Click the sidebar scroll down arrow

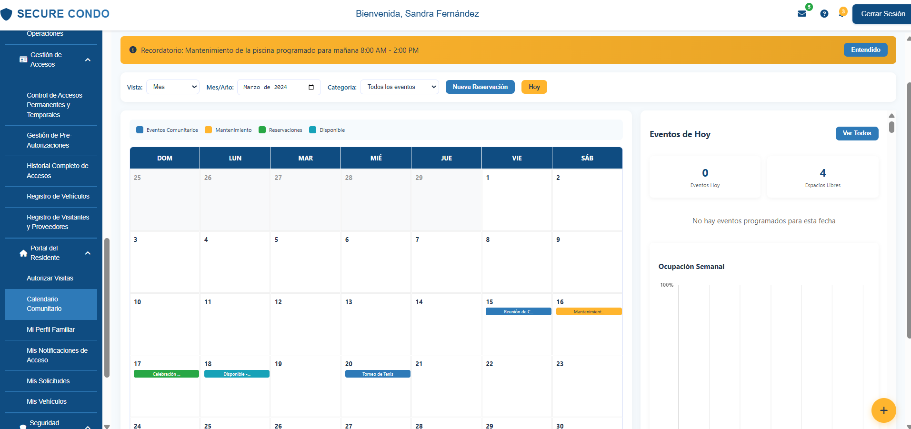pos(107,426)
